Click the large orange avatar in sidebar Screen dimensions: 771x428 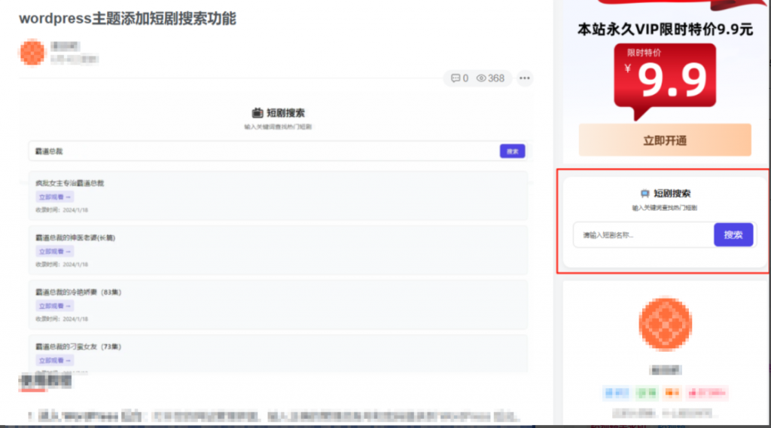[x=666, y=324]
